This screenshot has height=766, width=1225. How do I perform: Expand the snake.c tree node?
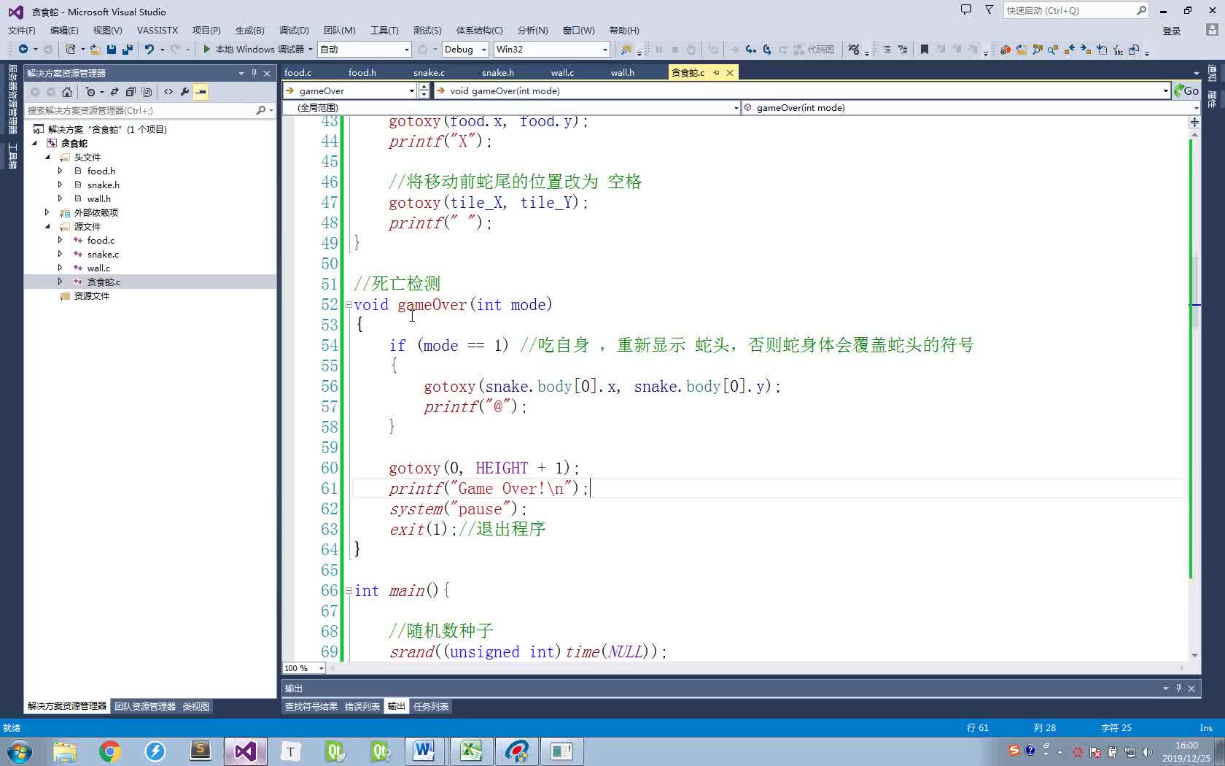(61, 254)
